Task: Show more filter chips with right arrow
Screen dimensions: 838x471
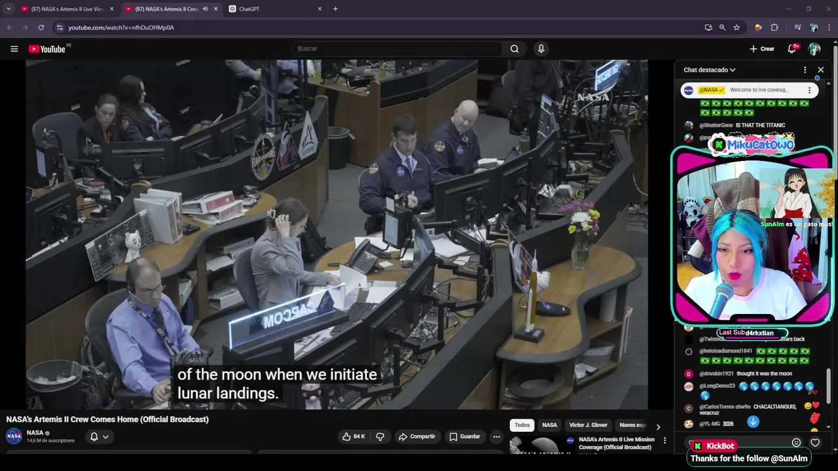Action: pos(658,427)
